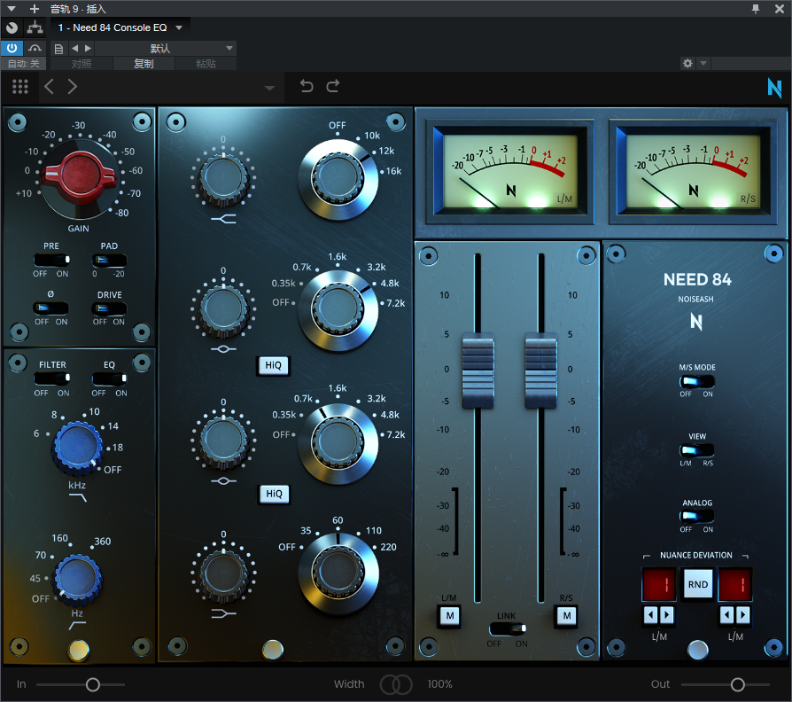The width and height of the screenshot is (792, 702).
Task: Click the Width 100% value
Action: 439,684
